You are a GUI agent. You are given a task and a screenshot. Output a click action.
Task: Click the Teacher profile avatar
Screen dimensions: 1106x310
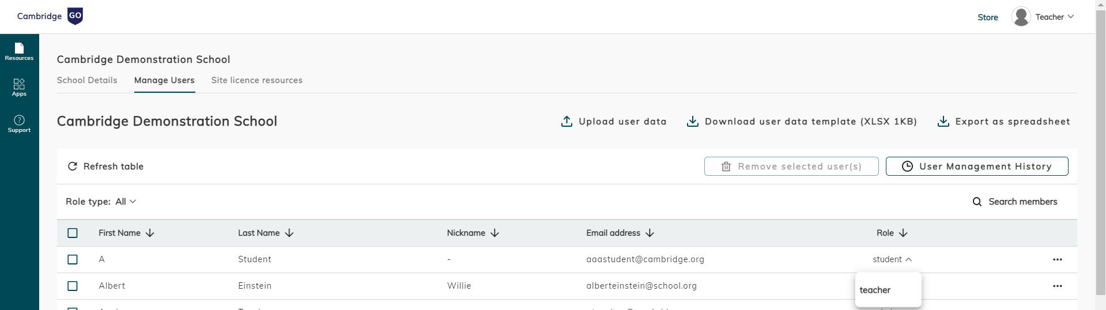[1021, 17]
